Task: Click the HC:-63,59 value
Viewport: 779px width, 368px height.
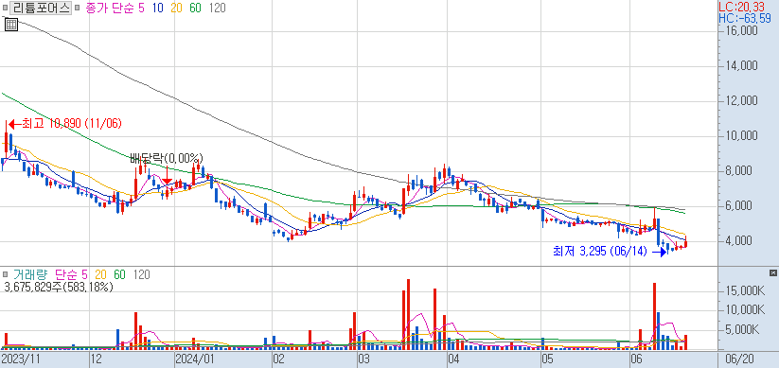Action: (x=745, y=18)
